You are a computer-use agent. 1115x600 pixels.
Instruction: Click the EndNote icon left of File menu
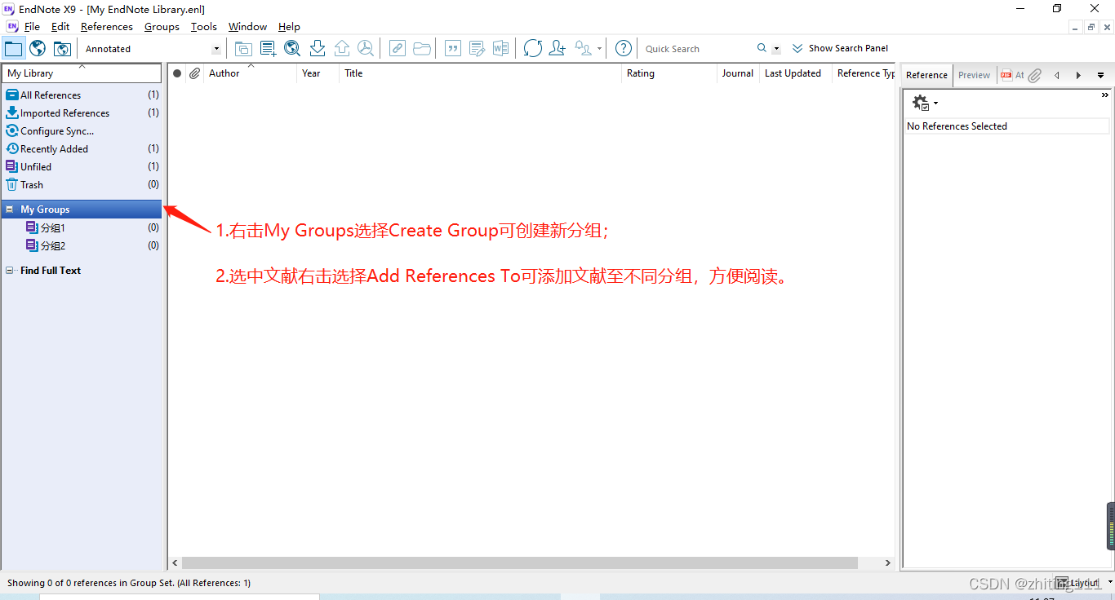click(12, 26)
